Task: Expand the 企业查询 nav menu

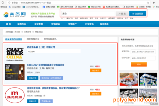Action: click(39, 24)
